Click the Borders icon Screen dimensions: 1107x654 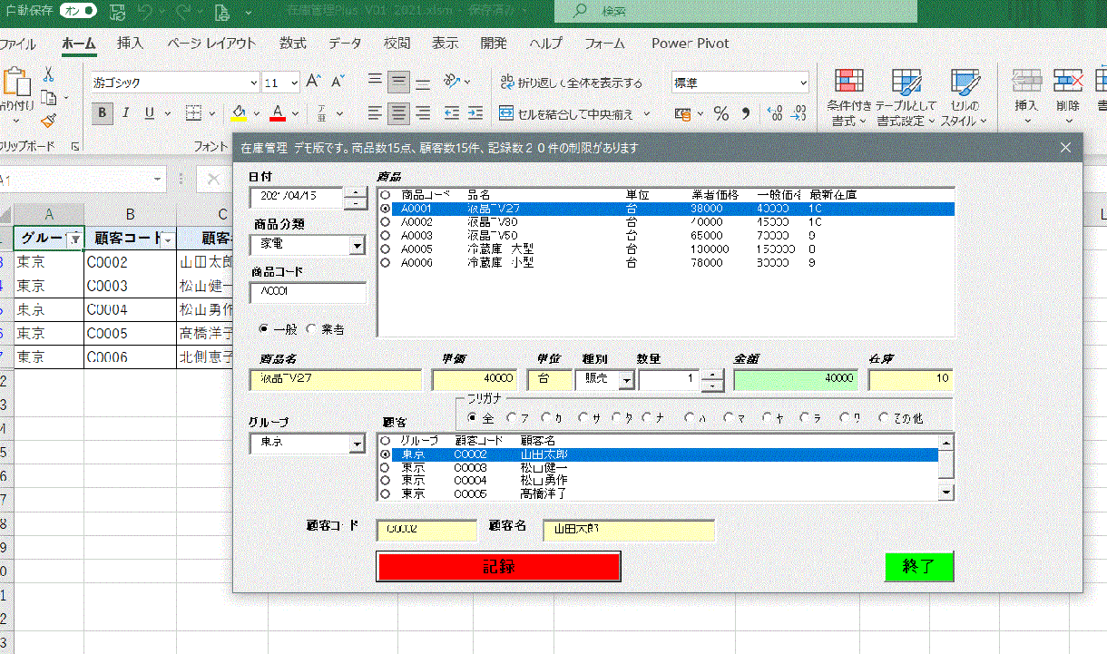pos(193,113)
